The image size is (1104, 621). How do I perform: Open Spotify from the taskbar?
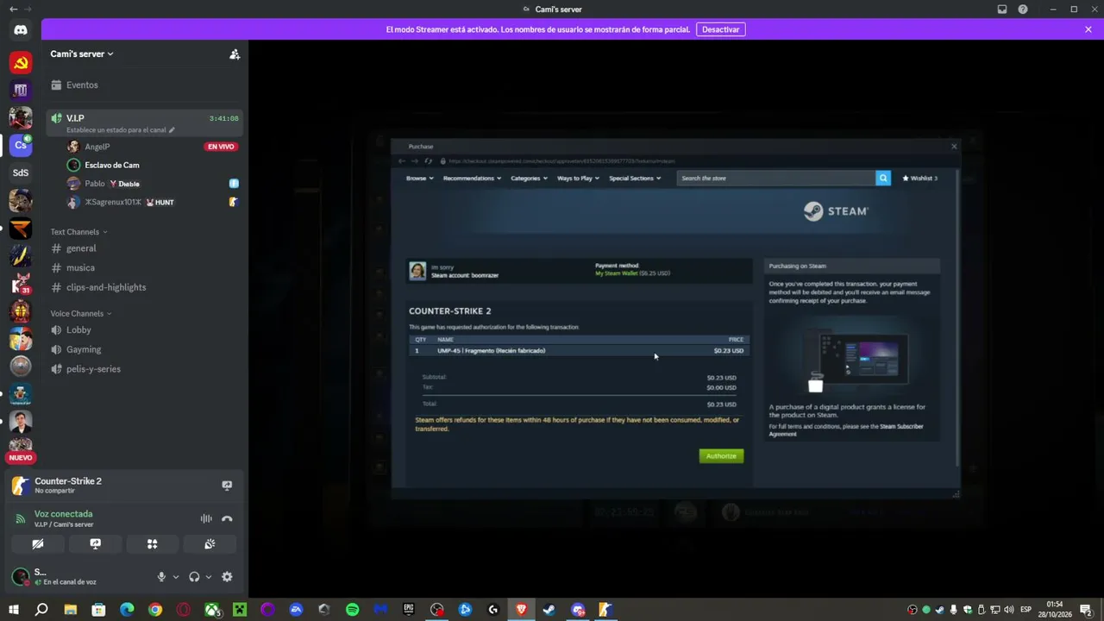click(352, 610)
